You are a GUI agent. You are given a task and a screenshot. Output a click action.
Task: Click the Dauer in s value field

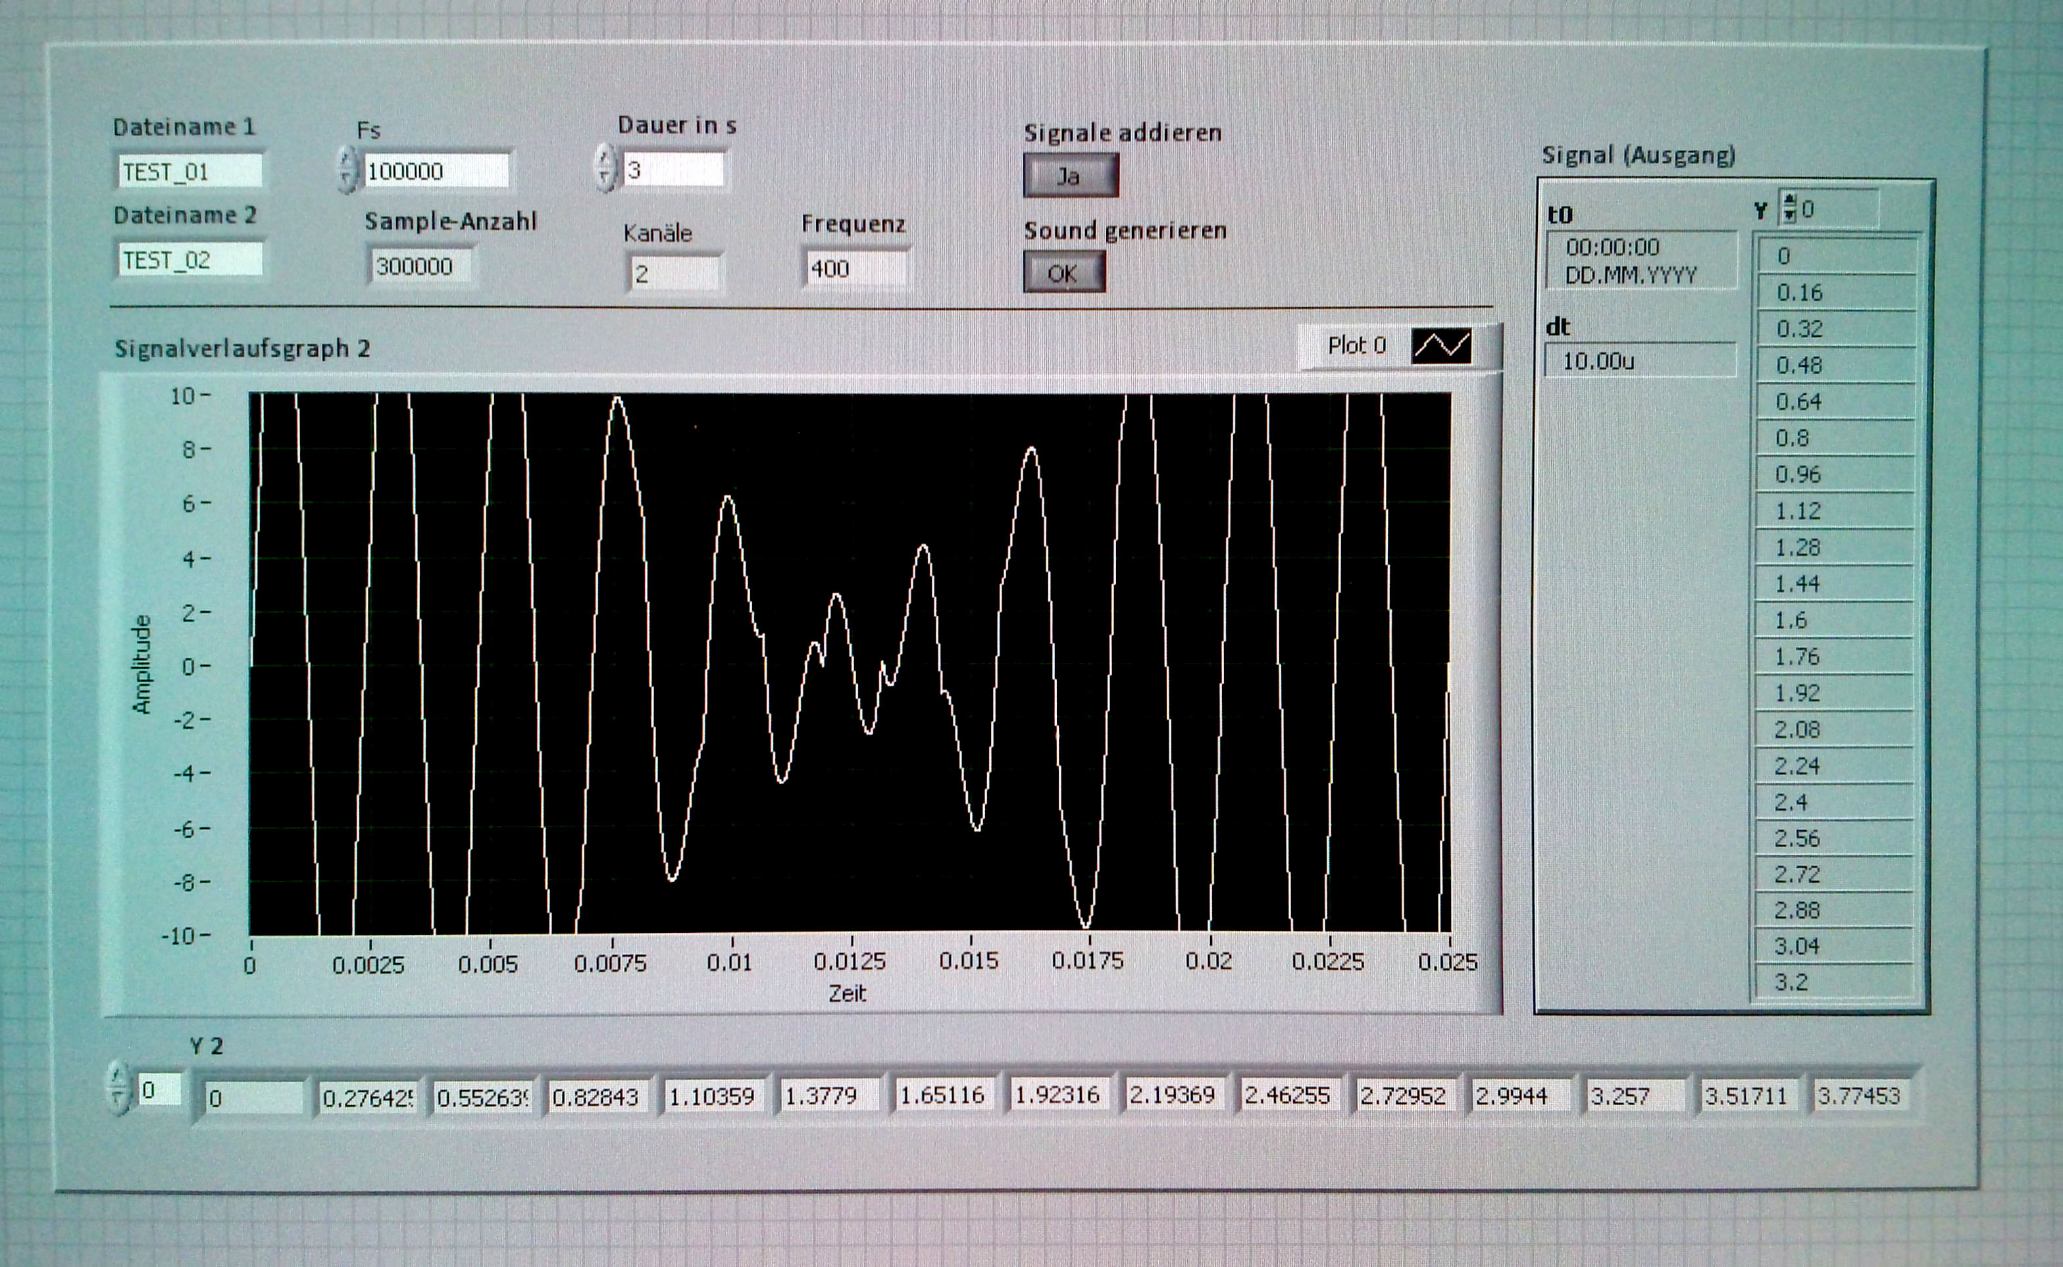[x=673, y=170]
